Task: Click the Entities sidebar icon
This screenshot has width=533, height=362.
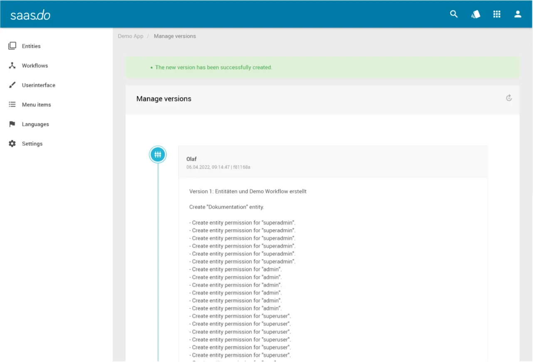Action: click(12, 46)
